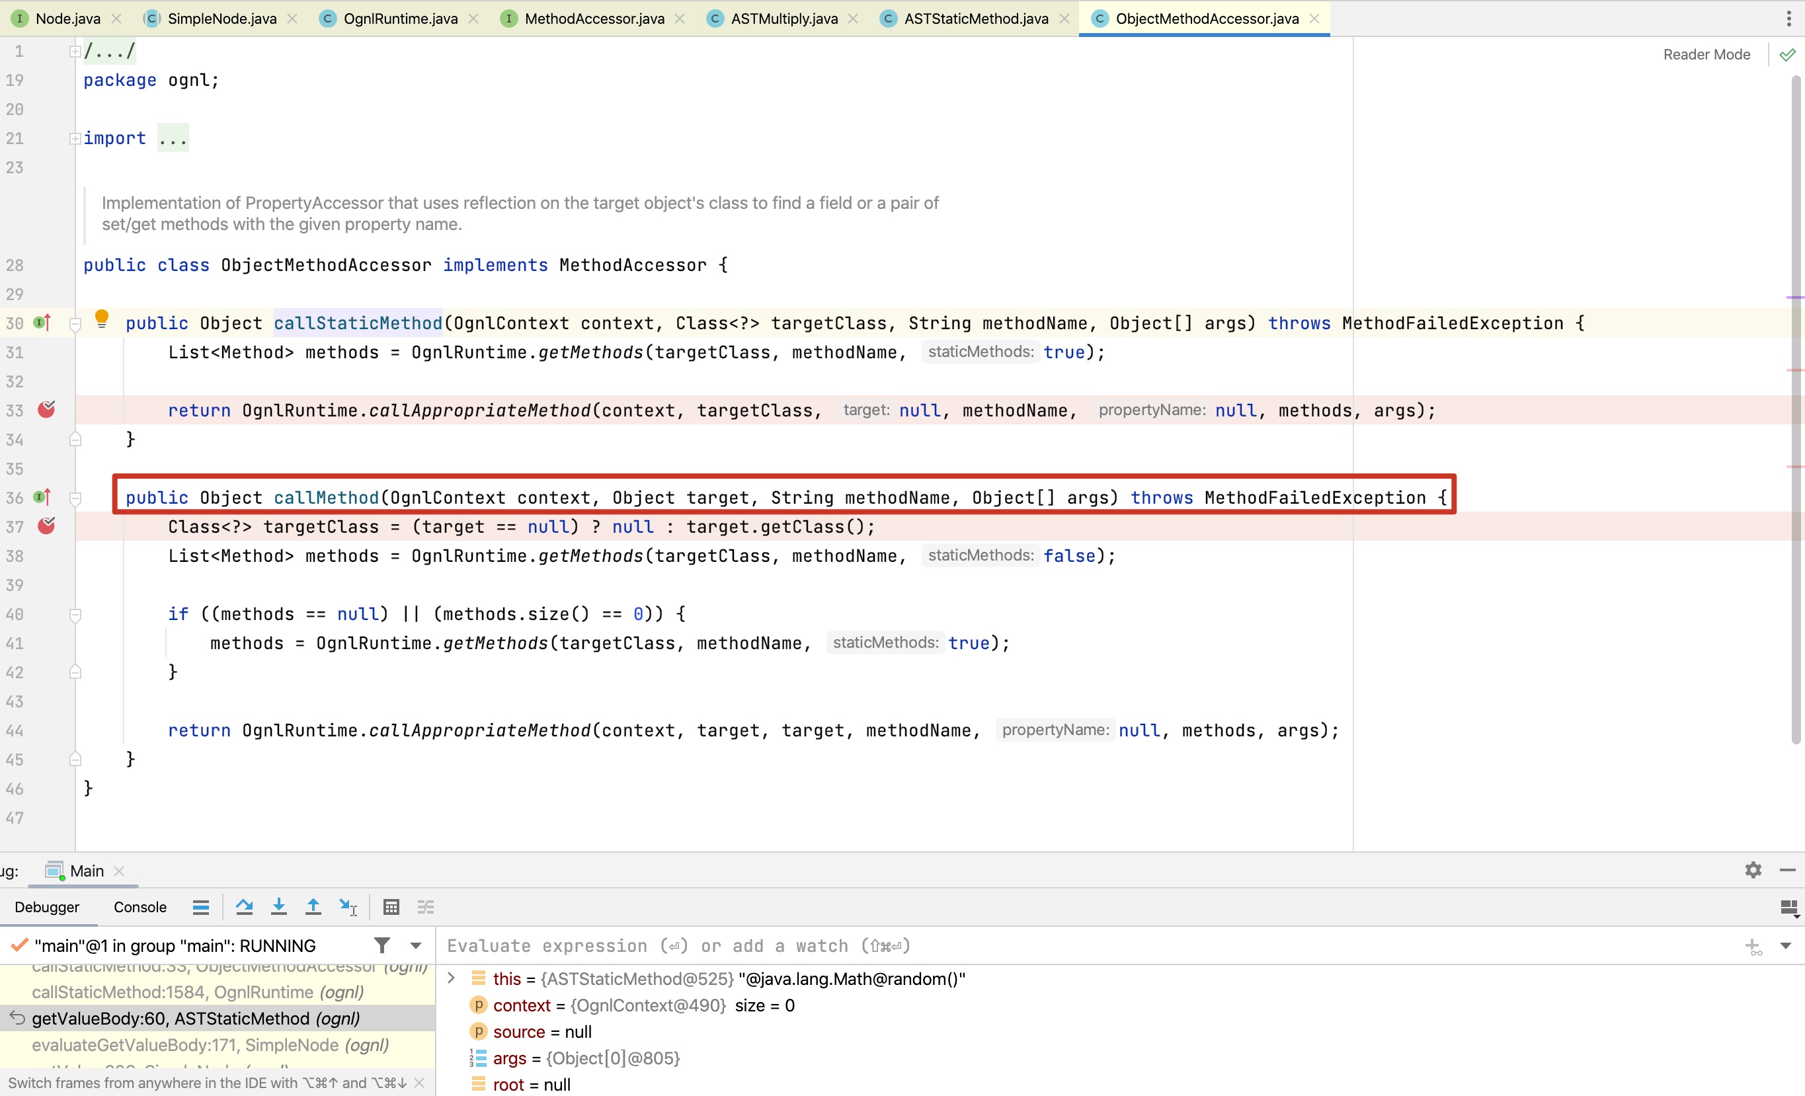
Task: Dismiss the switch frames hint
Action: coord(419,1082)
